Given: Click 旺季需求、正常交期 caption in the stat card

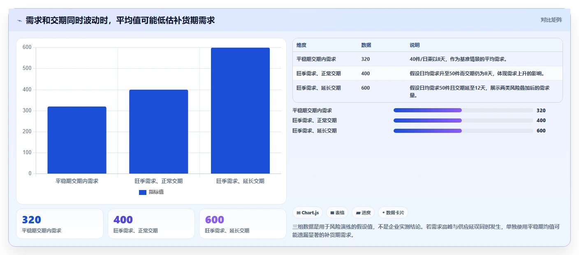Looking at the screenshot, I should [x=136, y=231].
